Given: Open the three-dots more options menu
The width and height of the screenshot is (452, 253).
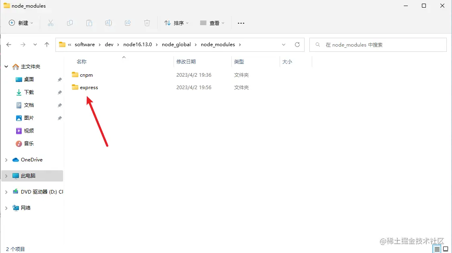Looking at the screenshot, I should pos(241,23).
